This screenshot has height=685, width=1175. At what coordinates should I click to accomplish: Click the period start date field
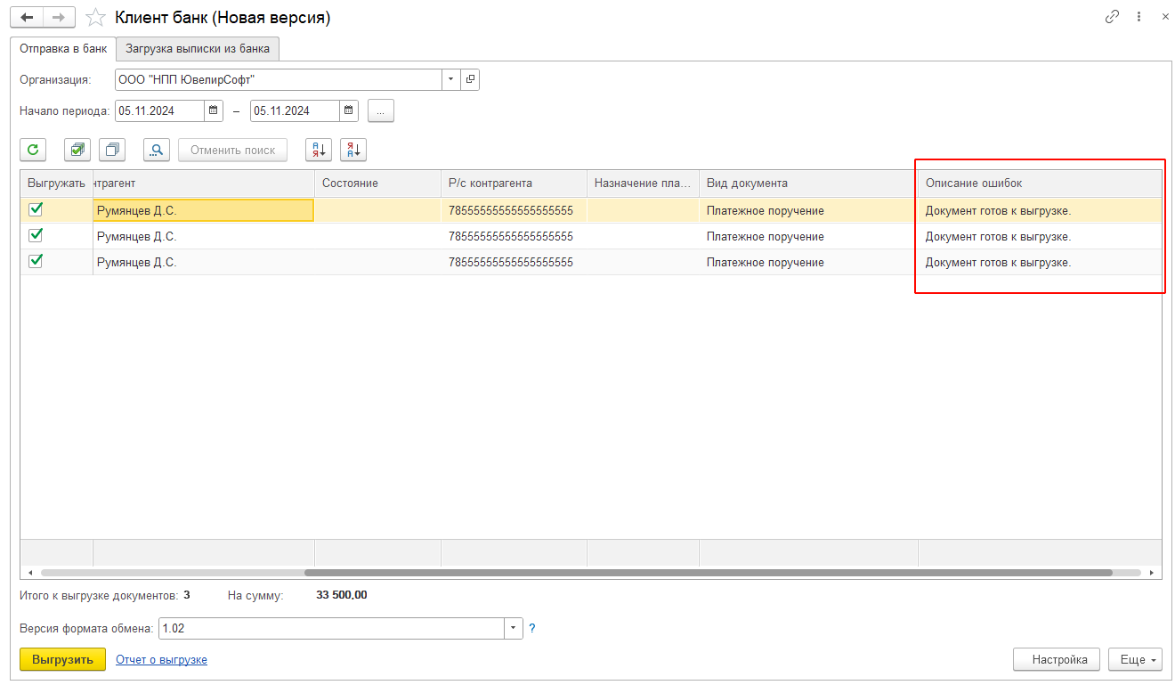(159, 111)
